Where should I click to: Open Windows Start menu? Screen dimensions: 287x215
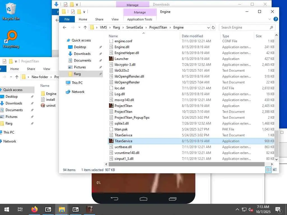(x=7, y=209)
